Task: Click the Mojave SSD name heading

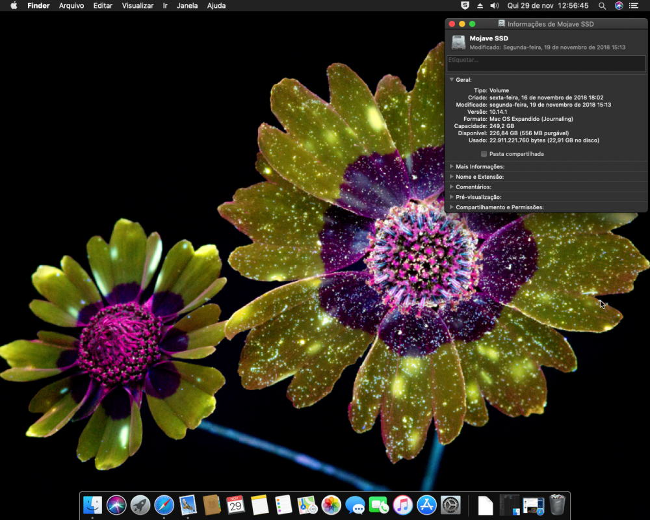Action: (x=489, y=38)
